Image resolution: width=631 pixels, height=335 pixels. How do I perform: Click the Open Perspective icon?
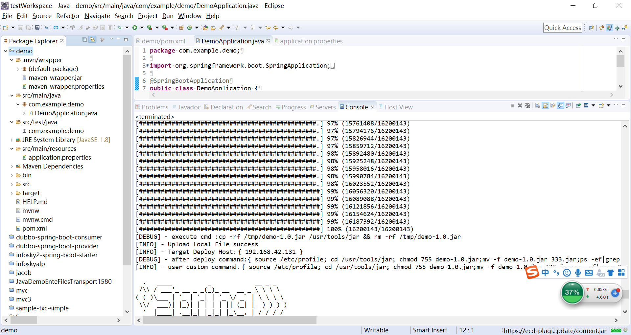(591, 28)
